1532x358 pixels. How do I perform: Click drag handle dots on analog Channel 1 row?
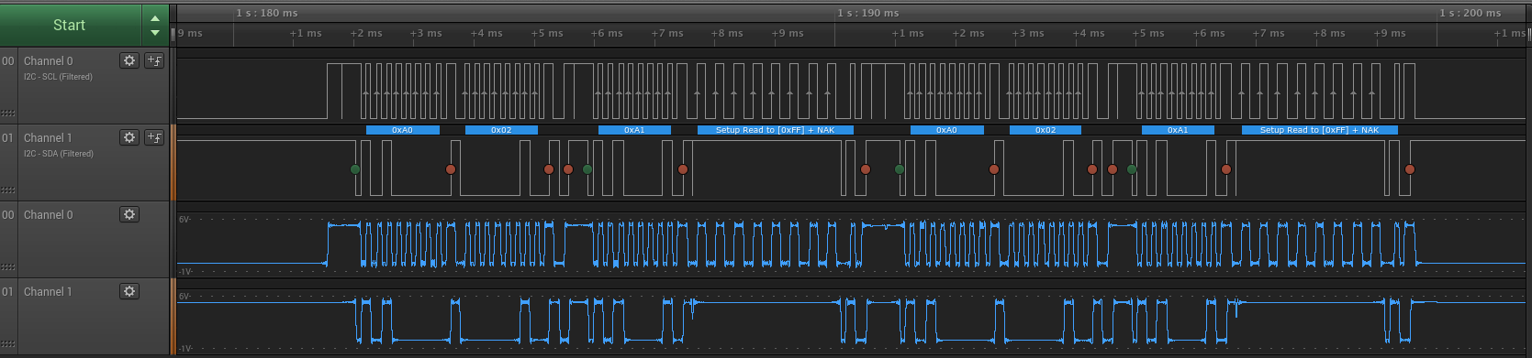pos(7,344)
